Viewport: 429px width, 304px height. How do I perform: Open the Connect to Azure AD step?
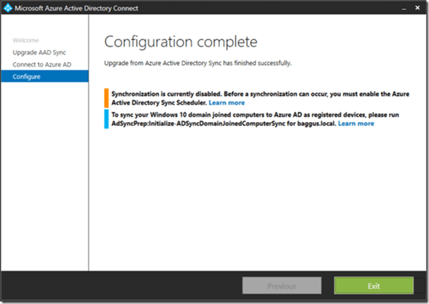click(x=43, y=65)
